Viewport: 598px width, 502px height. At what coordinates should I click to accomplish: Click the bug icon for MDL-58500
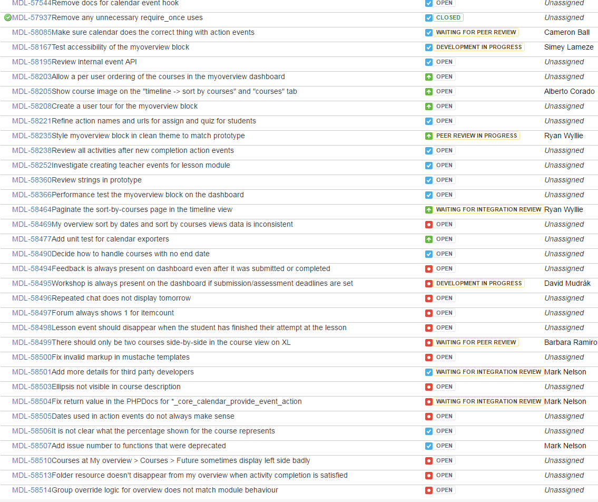[x=429, y=358]
